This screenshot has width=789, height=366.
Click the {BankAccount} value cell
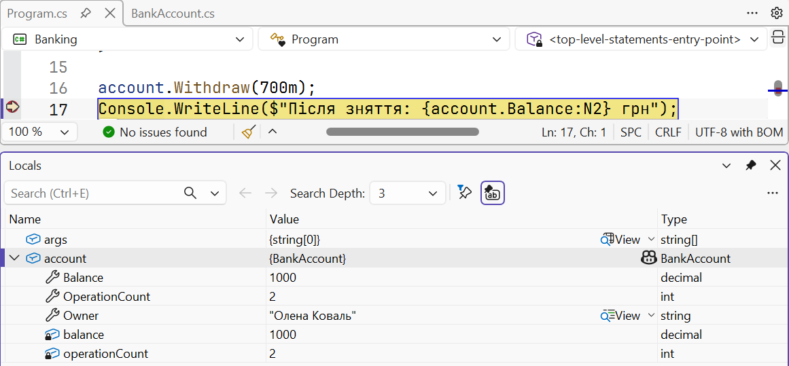coord(308,259)
